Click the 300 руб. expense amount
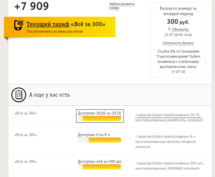215x177 pixels. (178, 22)
